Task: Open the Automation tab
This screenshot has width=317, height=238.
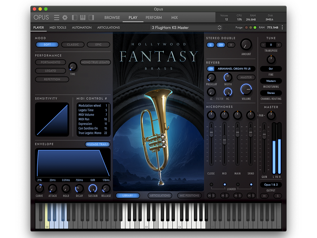Action: (82, 28)
